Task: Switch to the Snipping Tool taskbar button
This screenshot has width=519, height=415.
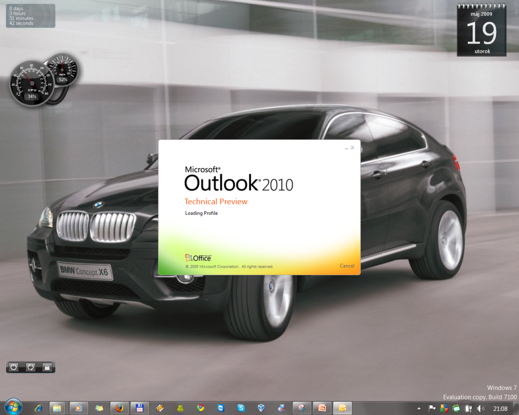Action: point(302,408)
